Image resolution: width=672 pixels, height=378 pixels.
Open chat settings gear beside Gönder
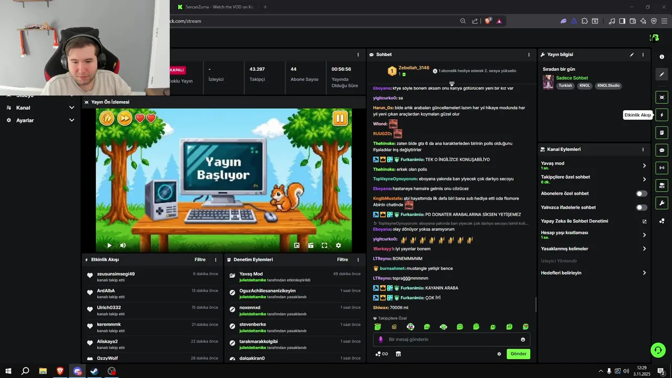[499, 354]
